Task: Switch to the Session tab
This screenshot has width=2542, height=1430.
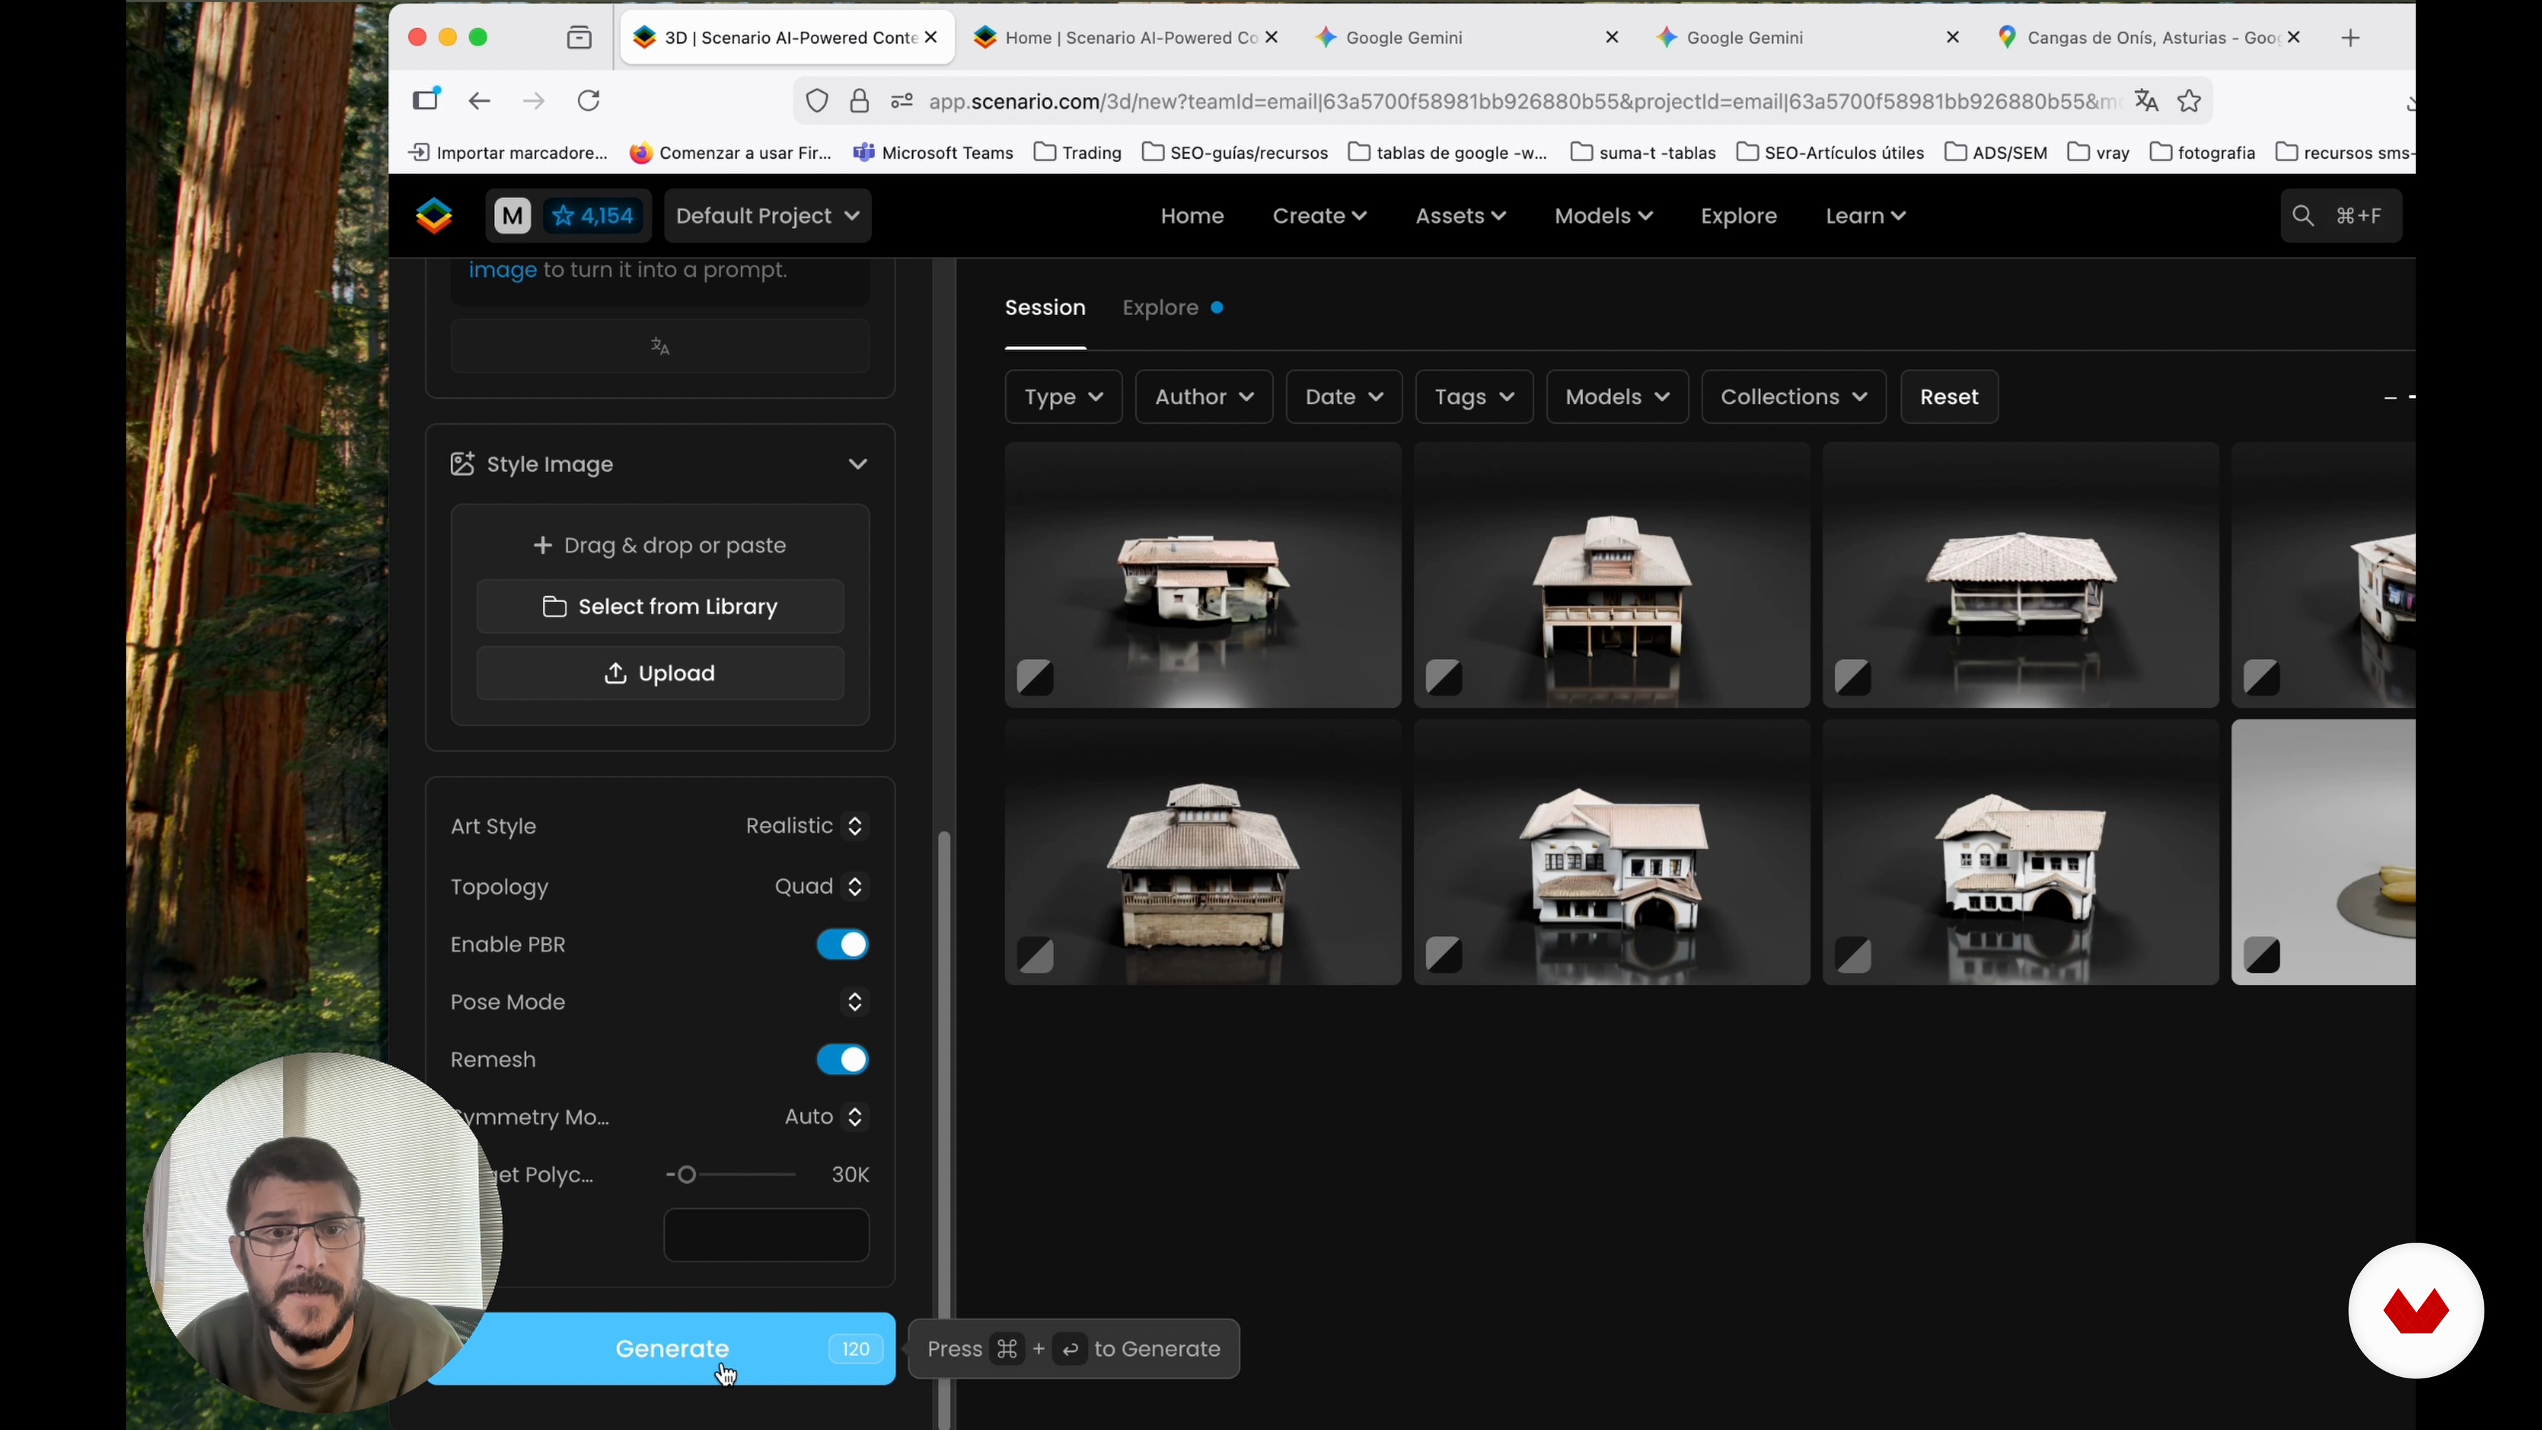Action: [x=1045, y=308]
